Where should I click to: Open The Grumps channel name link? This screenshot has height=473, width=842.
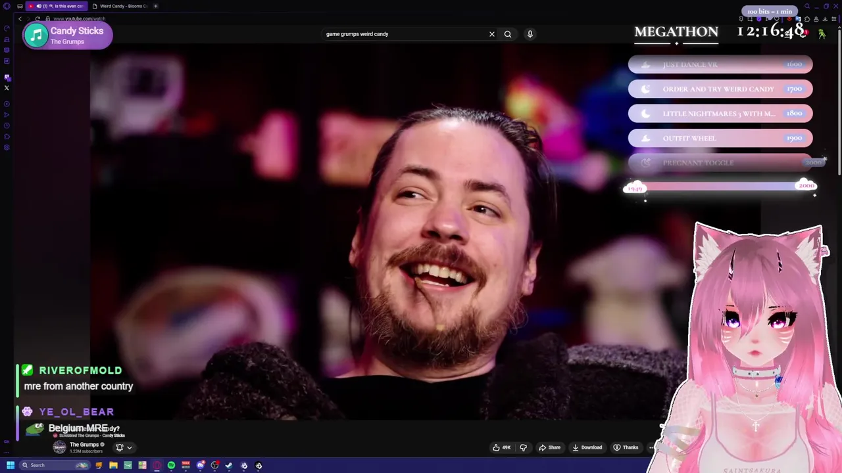(x=84, y=445)
